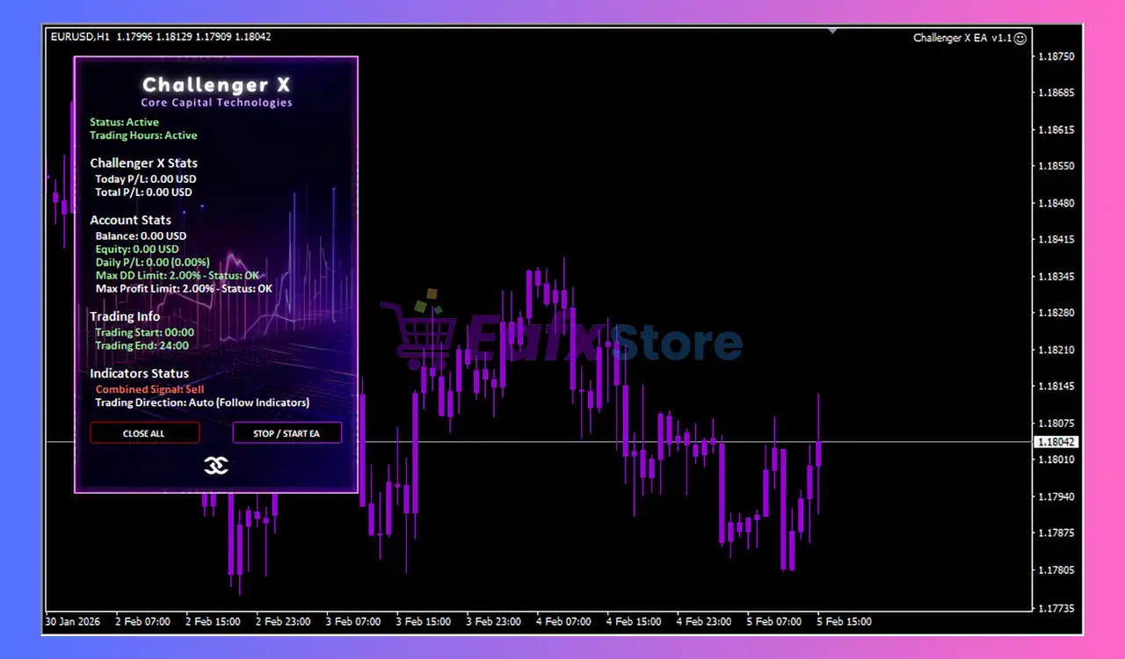Image resolution: width=1125 pixels, height=659 pixels.
Task: Click the 4 Feb 07:00 time axis label
Action: click(x=563, y=621)
